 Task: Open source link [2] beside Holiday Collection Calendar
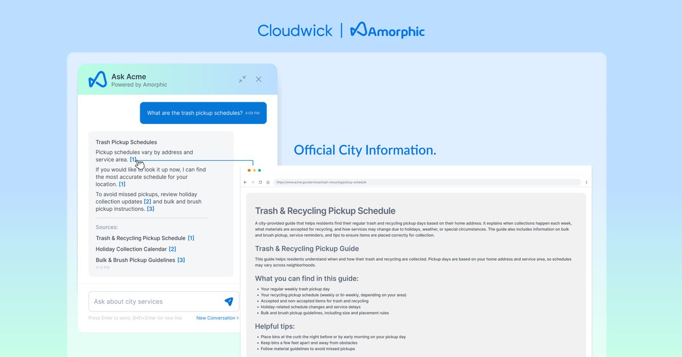pos(172,249)
